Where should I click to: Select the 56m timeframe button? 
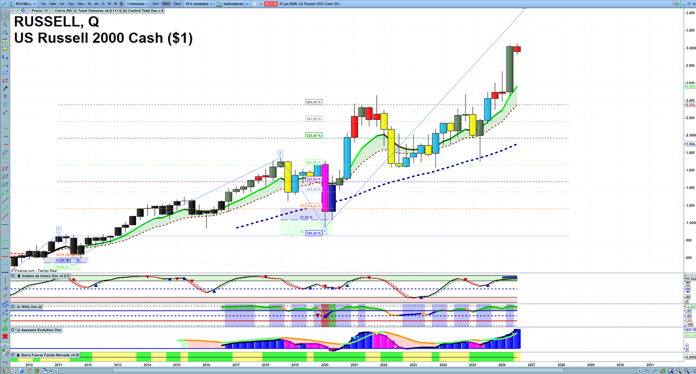[x=80, y=4]
